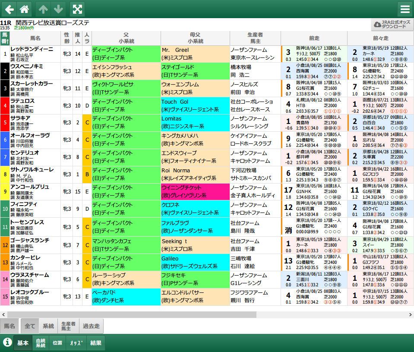Viewport: 414px width, 352px height.
Task: Click sire cell エイシンフラッシュ
Action: [x=126, y=71]
